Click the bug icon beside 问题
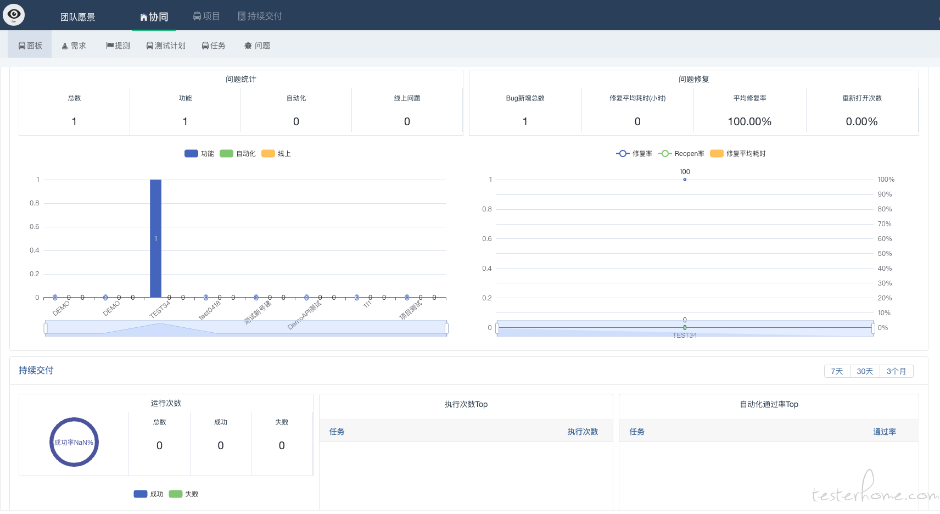Viewport: 940px width, 514px height. coord(248,46)
